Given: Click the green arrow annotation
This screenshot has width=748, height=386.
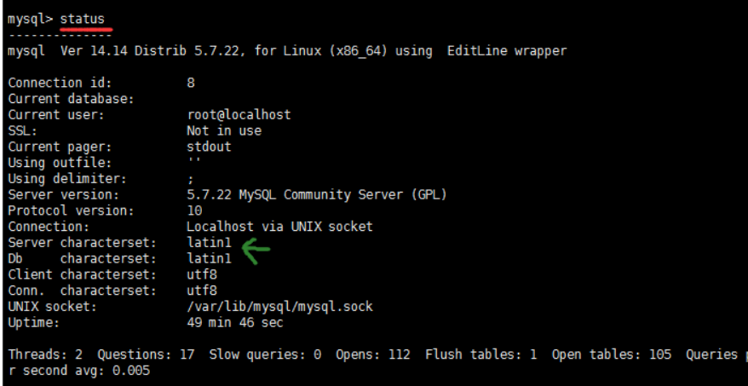Looking at the screenshot, I should [x=256, y=250].
